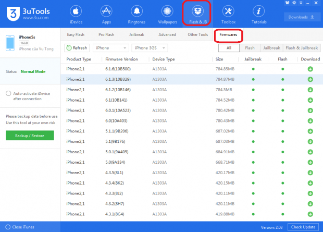
Task: Open the Wallpapers section
Action: point(167,14)
